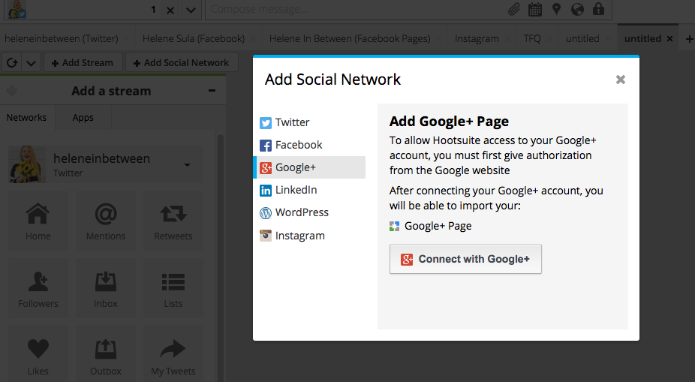Add the Inbox stream
Screen dimensions: 695x382
click(106, 289)
